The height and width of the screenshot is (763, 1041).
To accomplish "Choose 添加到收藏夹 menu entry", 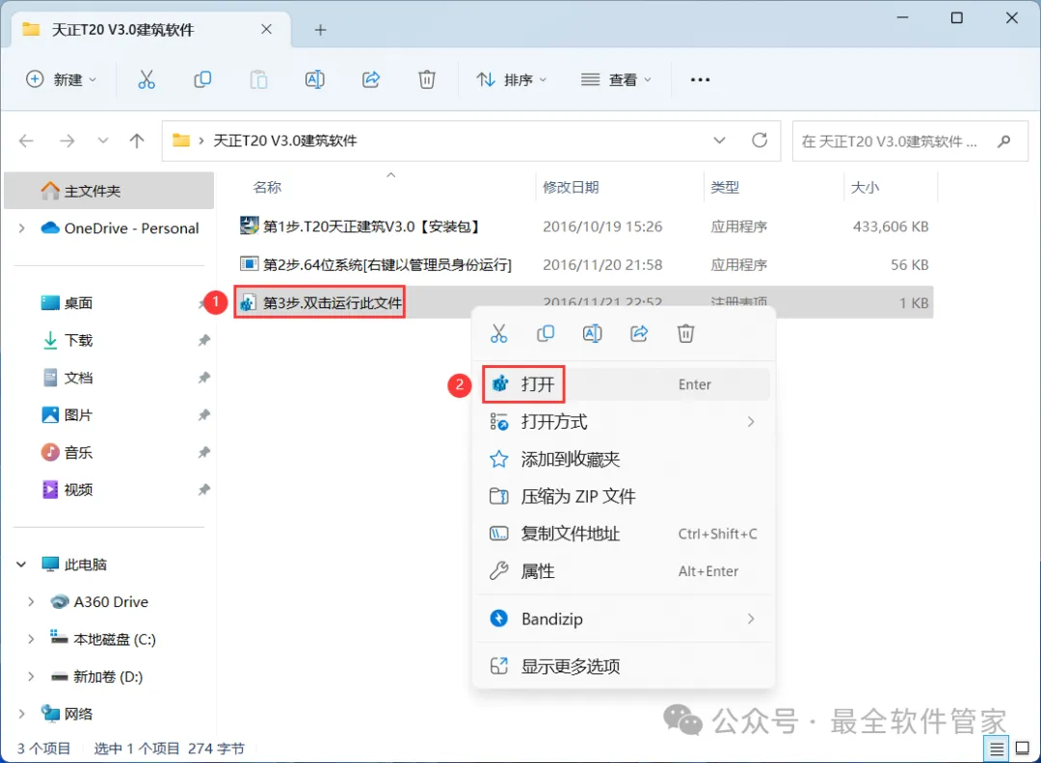I will click(623, 460).
